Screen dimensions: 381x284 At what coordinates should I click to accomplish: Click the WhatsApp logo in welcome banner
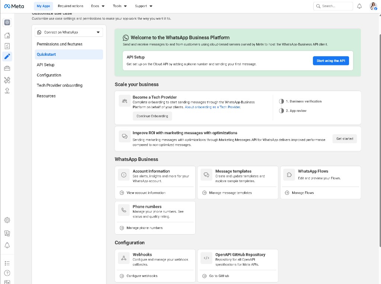pyautogui.click(x=126, y=38)
